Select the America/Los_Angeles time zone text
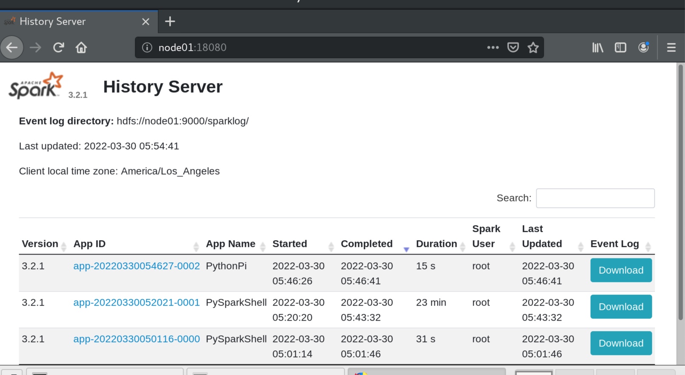 point(170,171)
